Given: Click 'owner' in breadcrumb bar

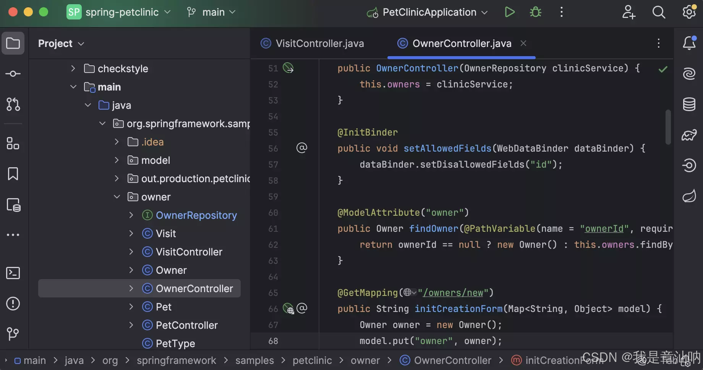Looking at the screenshot, I should (365, 360).
